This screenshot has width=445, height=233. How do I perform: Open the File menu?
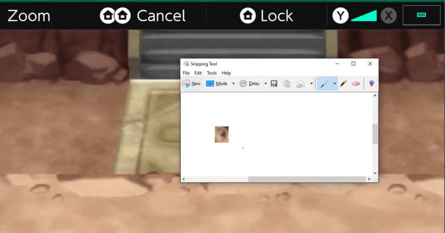coord(186,73)
